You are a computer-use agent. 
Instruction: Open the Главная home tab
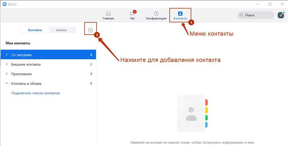click(108, 16)
